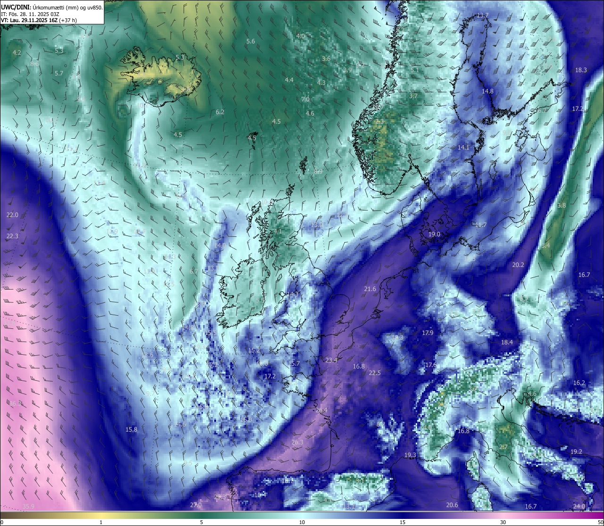The image size is (604, 526).
Task: Click the 16.2 value label
Action: click(579, 383)
